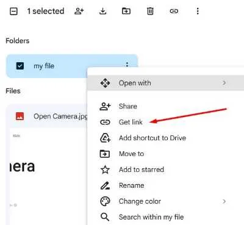The image size is (244, 225).
Task: Select the 'Open Camera.jpg' file name
Action: [x=60, y=116]
